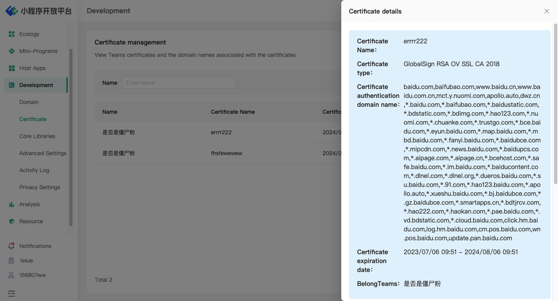Click the Certificate type label
Image resolution: width=558 pixels, height=301 pixels.
click(372, 68)
